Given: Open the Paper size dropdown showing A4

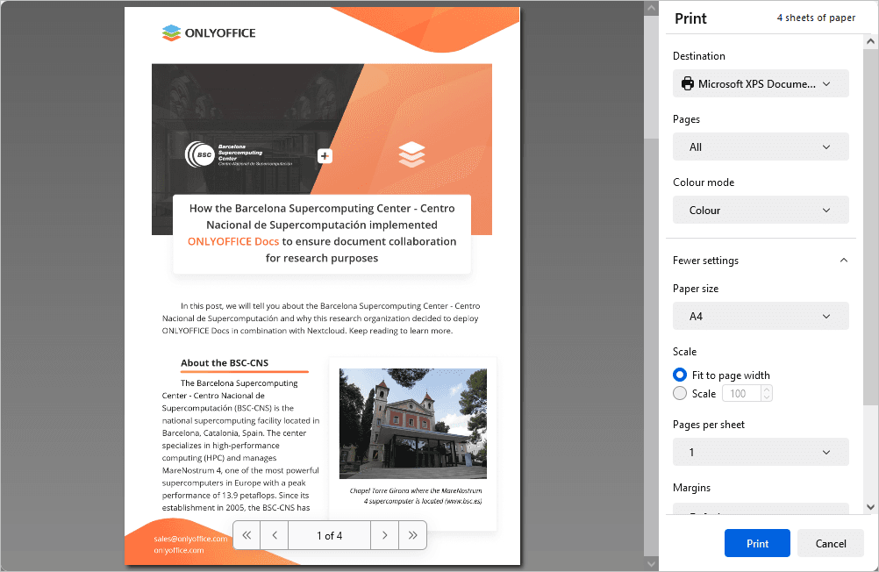Looking at the screenshot, I should pyautogui.click(x=761, y=316).
